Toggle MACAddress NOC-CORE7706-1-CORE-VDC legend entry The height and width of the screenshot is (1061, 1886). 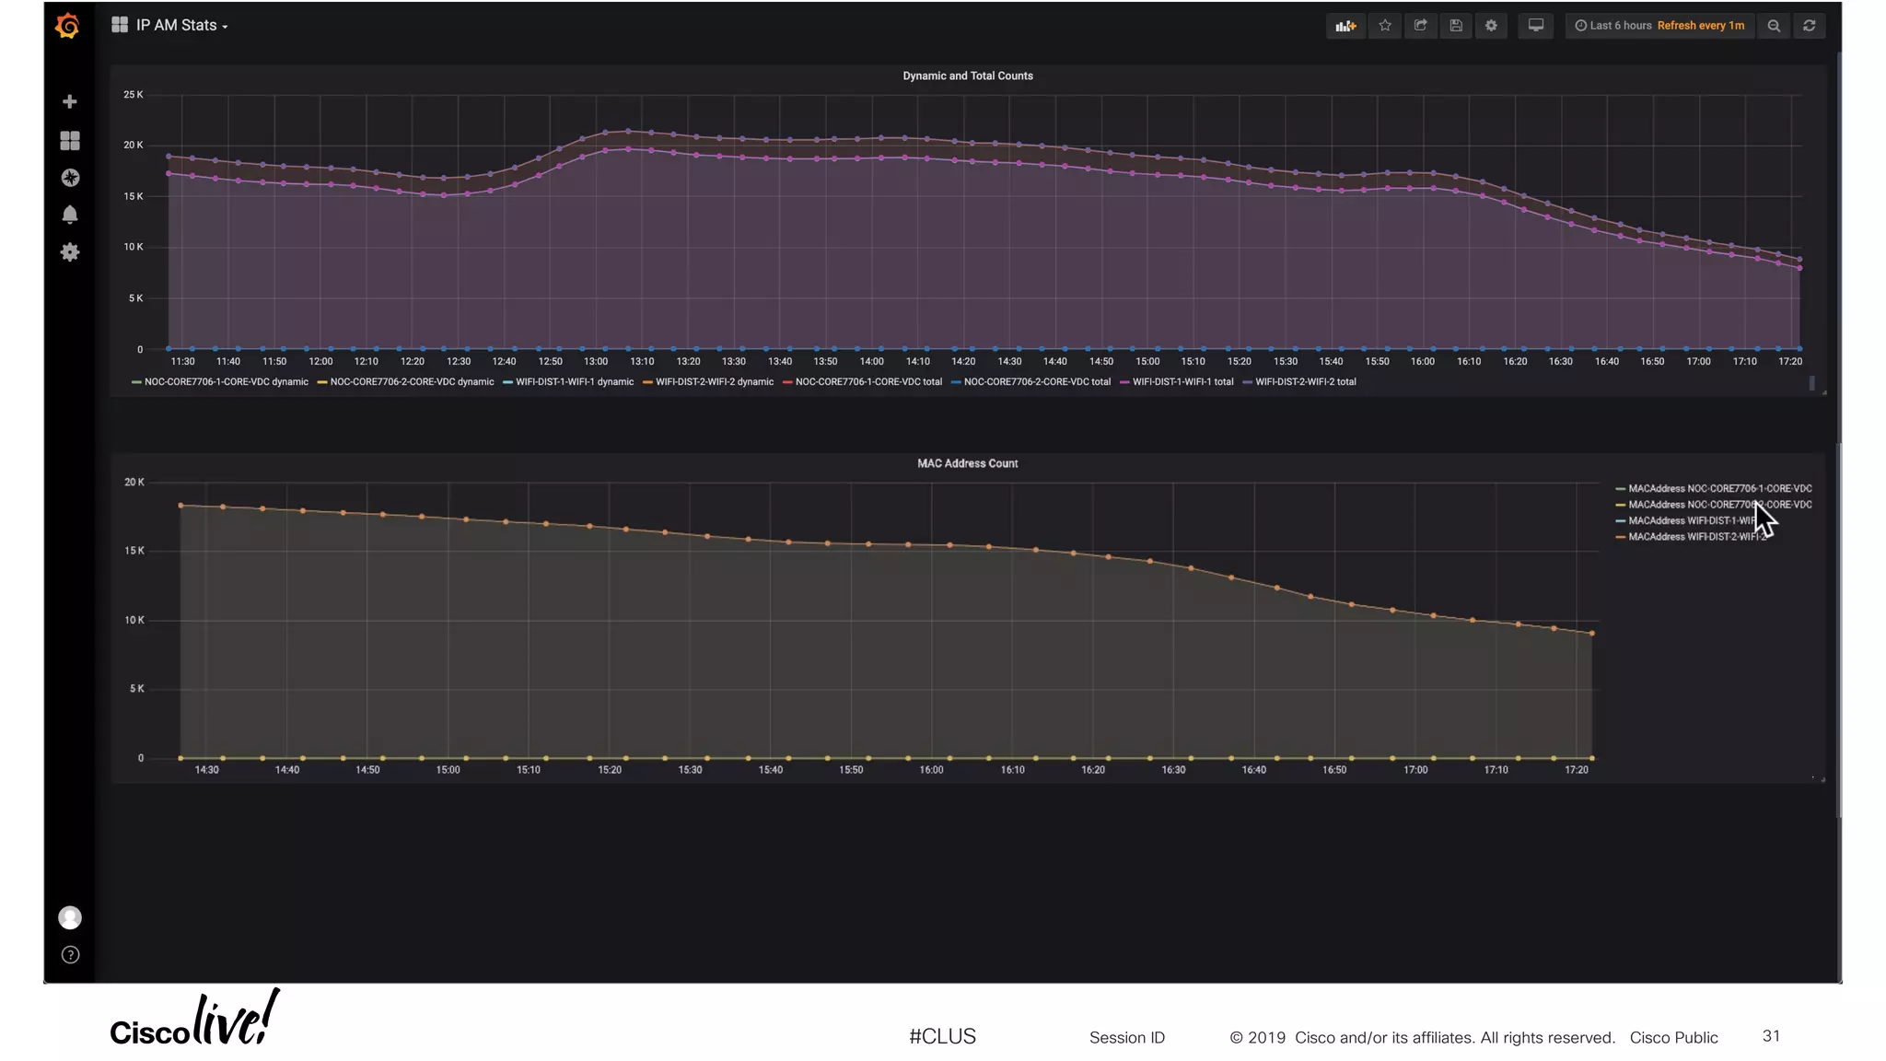point(1718,489)
